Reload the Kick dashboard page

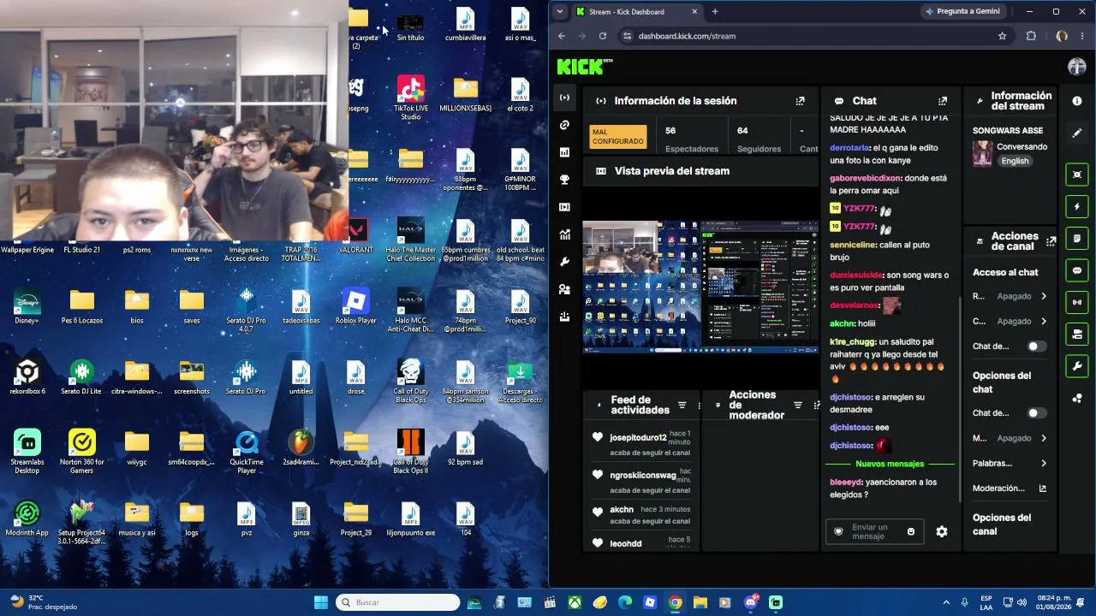tap(603, 36)
